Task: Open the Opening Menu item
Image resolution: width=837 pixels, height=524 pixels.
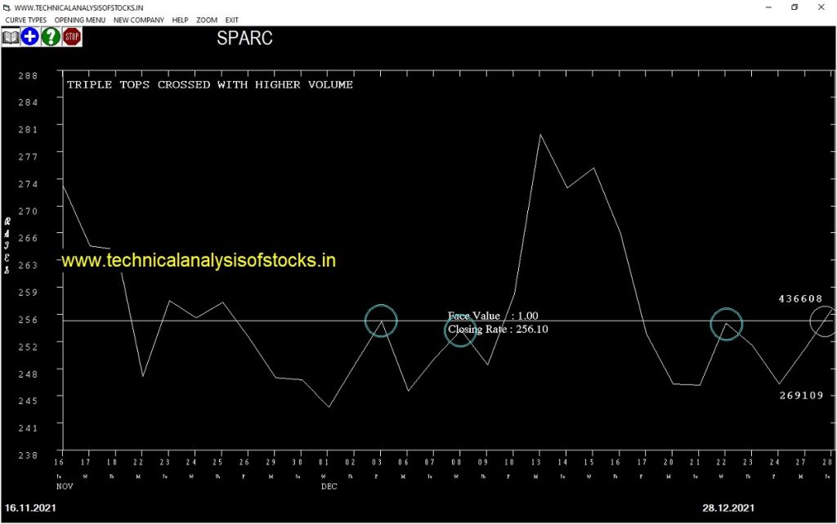Action: point(80,20)
